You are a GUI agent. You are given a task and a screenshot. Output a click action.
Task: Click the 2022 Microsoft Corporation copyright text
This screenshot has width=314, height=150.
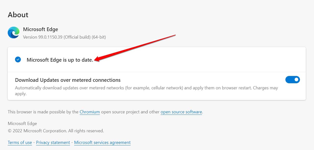coord(56,131)
